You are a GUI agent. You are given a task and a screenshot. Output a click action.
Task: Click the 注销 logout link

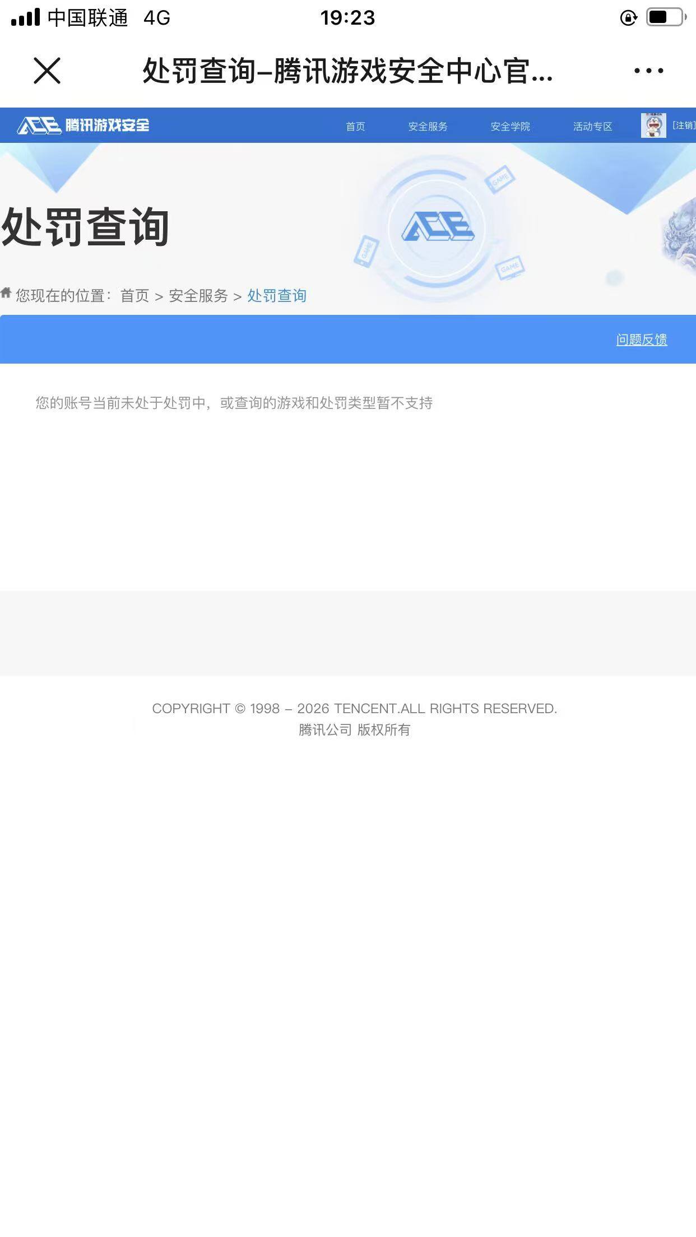pyautogui.click(x=684, y=125)
